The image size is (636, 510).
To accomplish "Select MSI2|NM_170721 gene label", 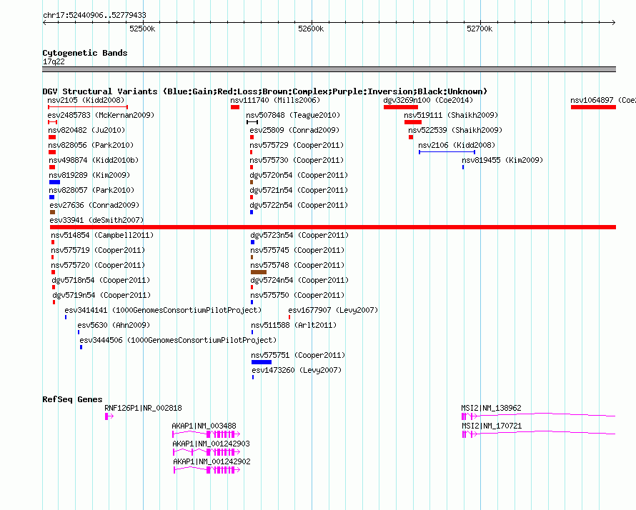I will click(x=492, y=426).
